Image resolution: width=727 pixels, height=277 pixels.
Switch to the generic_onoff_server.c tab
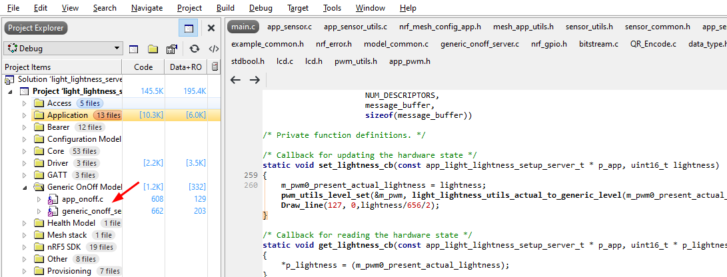point(479,44)
